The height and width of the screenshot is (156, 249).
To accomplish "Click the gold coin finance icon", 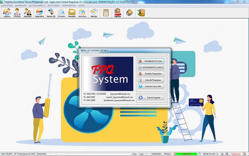I will [129, 12].
